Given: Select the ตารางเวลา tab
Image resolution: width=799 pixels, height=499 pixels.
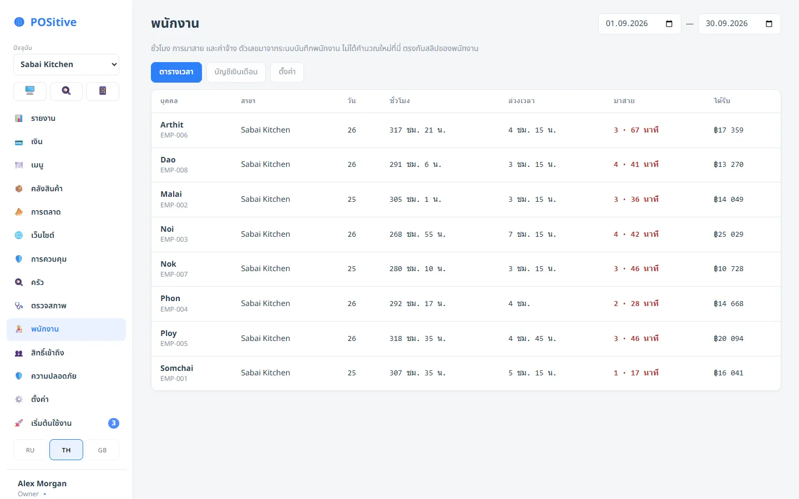Looking at the screenshot, I should 176,72.
